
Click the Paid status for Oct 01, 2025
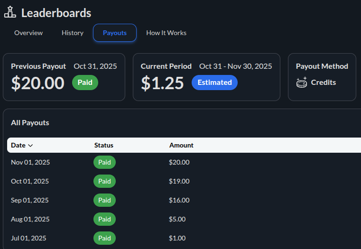tap(104, 181)
